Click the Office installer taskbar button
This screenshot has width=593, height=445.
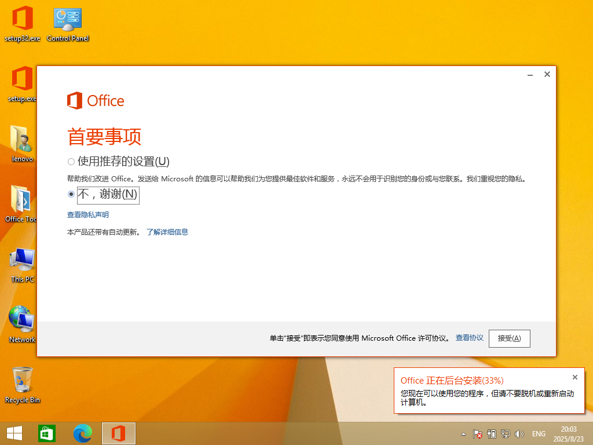pyautogui.click(x=119, y=433)
